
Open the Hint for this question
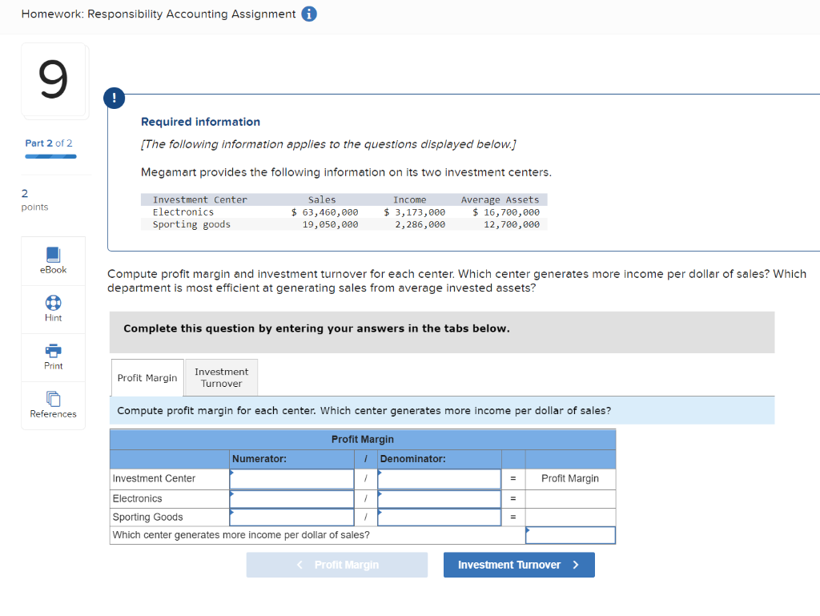coord(53,308)
